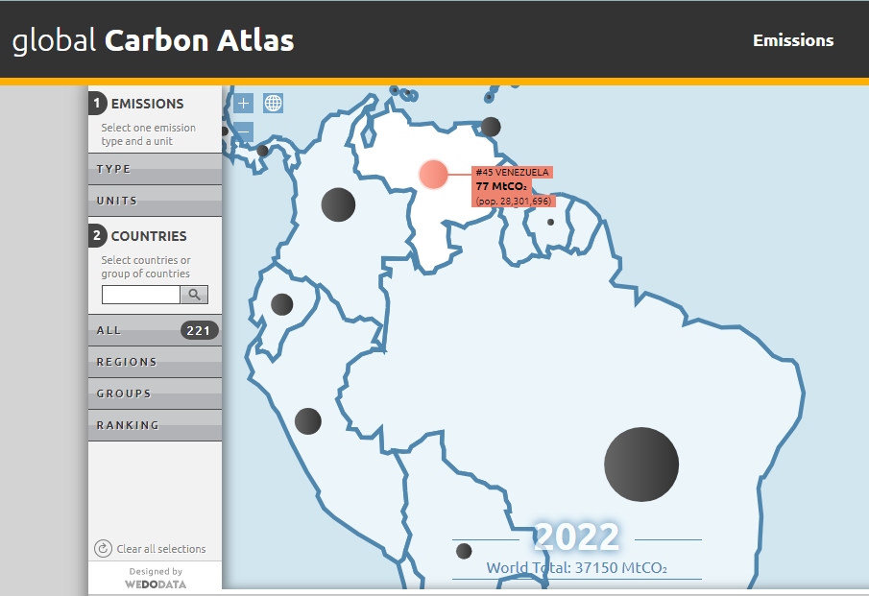Expand the REGIONS section
The width and height of the screenshot is (869, 596).
[x=156, y=362]
